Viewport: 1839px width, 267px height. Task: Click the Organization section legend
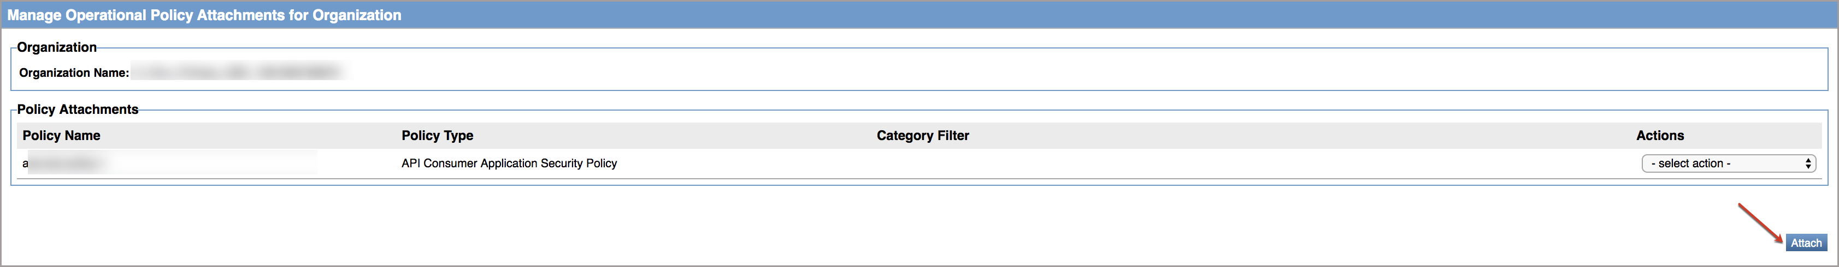pos(56,47)
